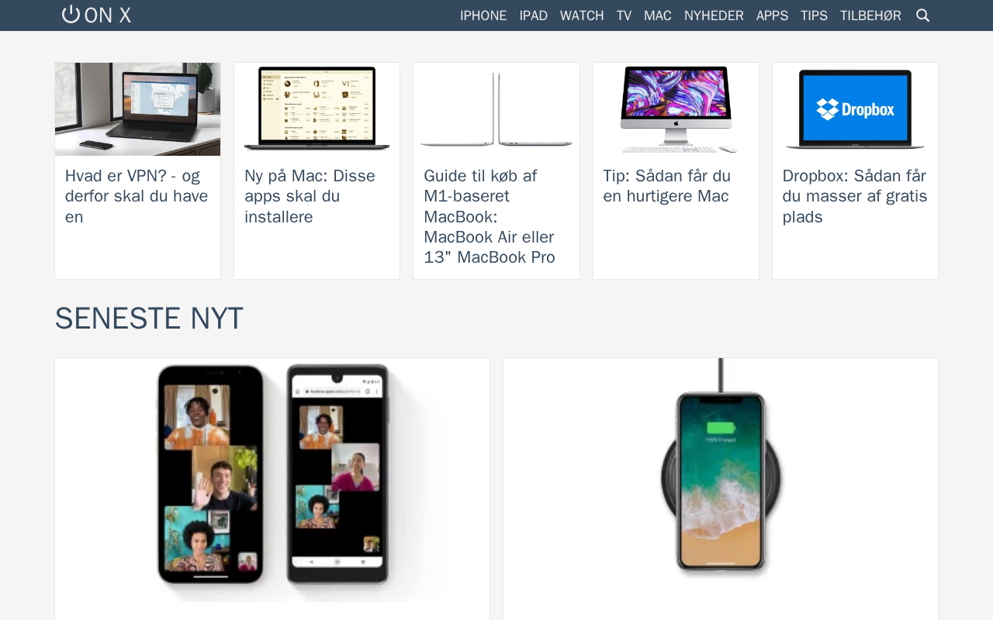Go to the IPAD section

[x=534, y=15]
